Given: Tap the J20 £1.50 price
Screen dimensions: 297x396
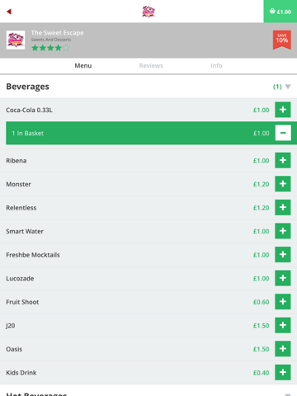Looking at the screenshot, I should click(x=262, y=326).
